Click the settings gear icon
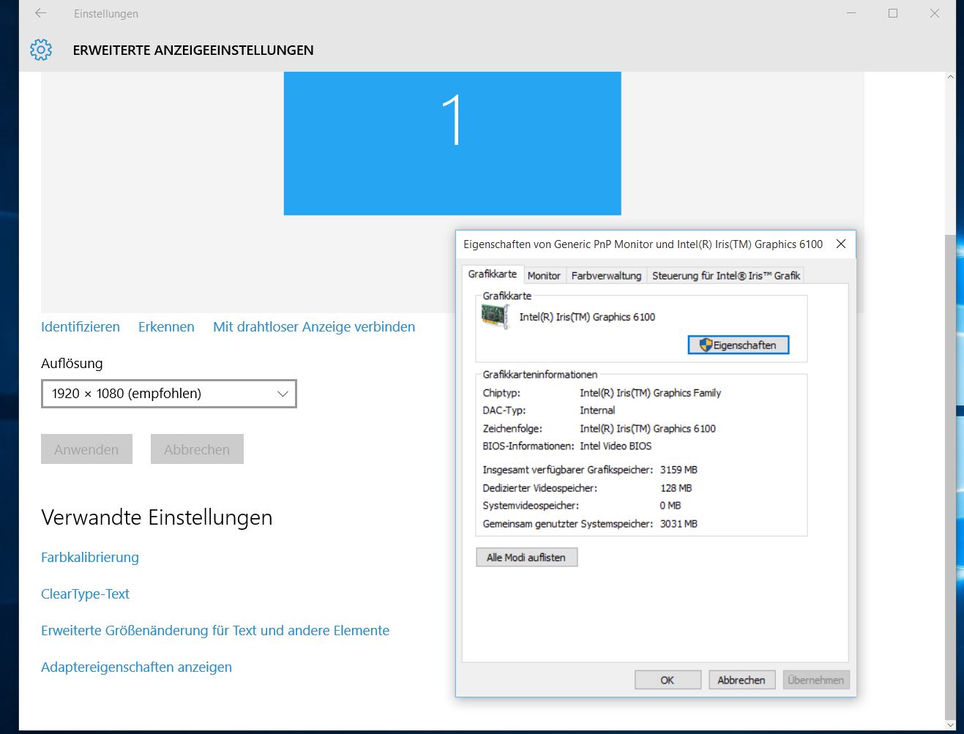 pos(41,50)
